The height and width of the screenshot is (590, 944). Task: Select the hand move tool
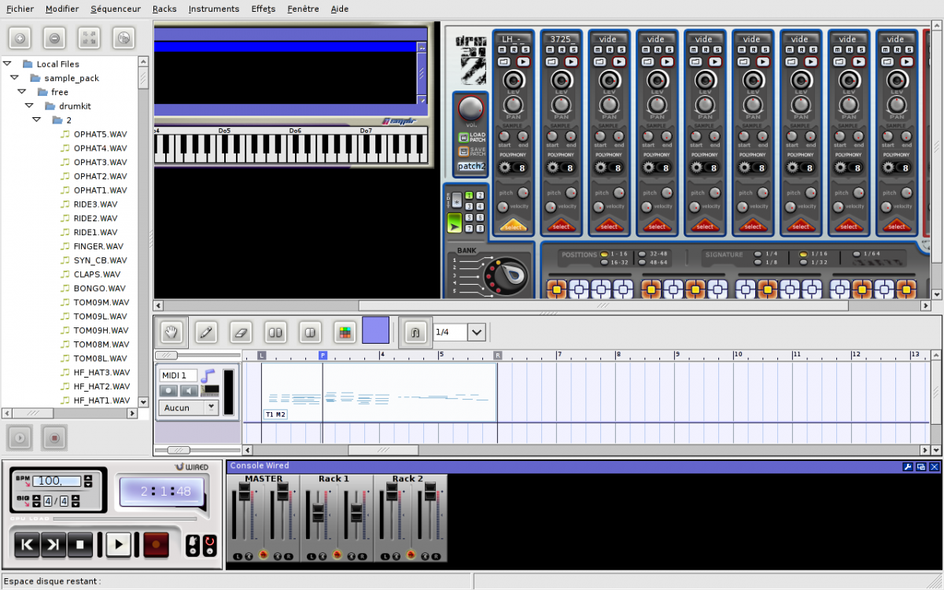[x=171, y=333]
